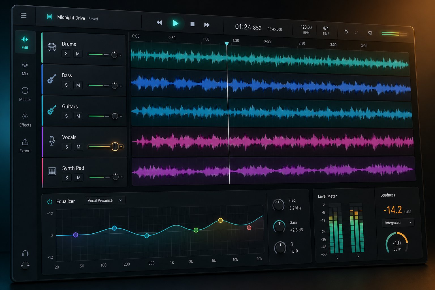
Task: Click the -1.0 dBTP gauge
Action: 397,243
